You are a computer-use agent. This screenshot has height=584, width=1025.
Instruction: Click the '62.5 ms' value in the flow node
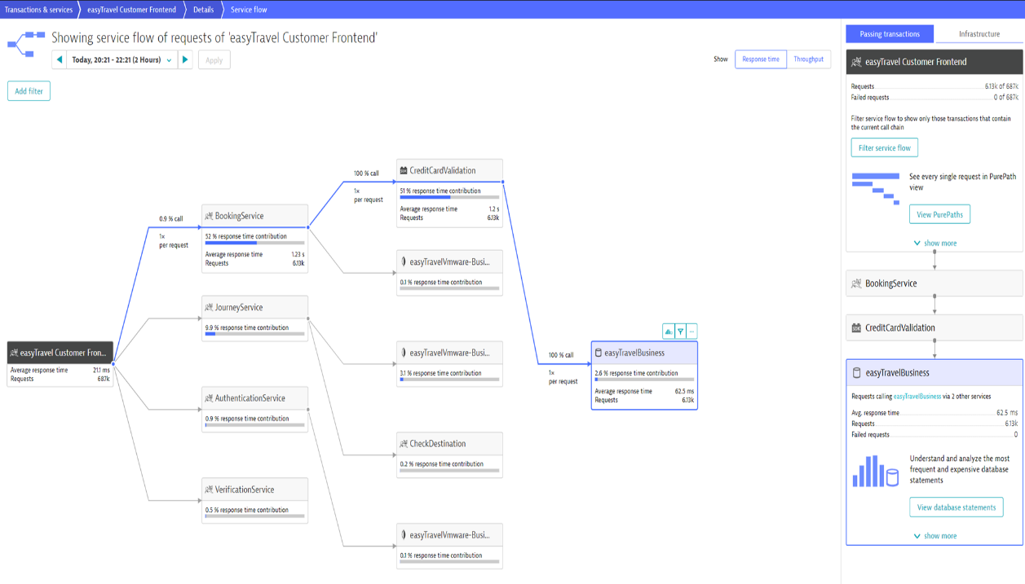(x=686, y=391)
